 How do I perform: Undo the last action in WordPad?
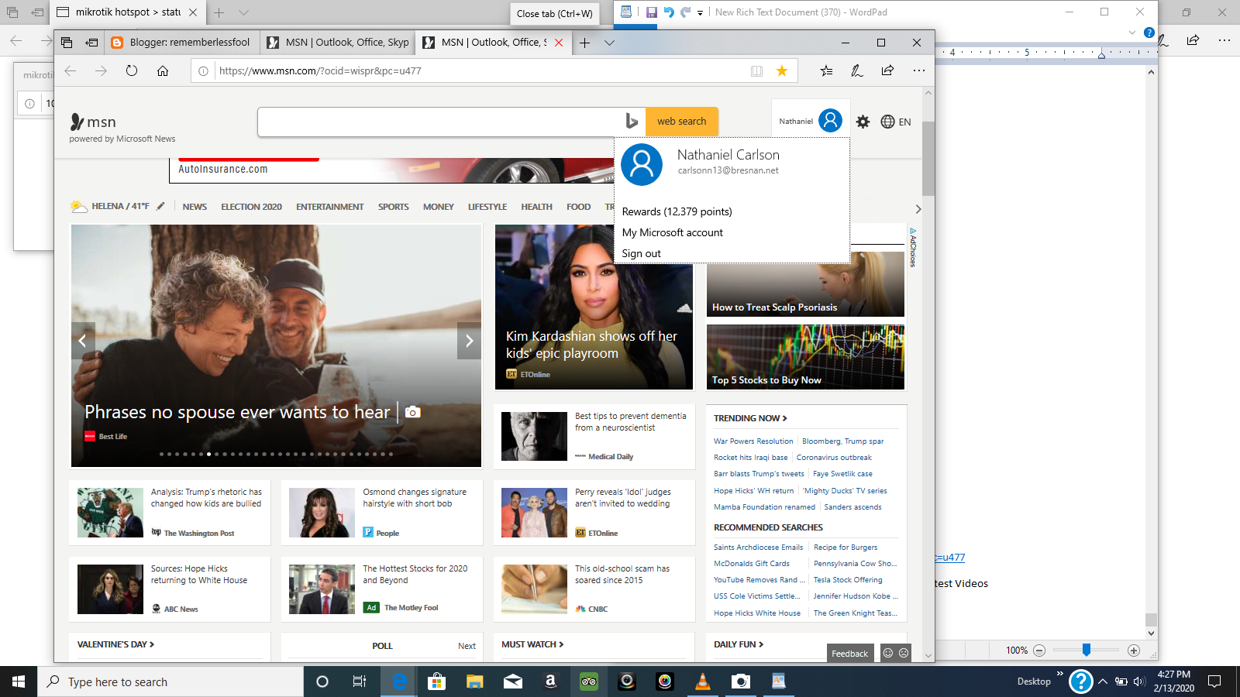pos(669,12)
